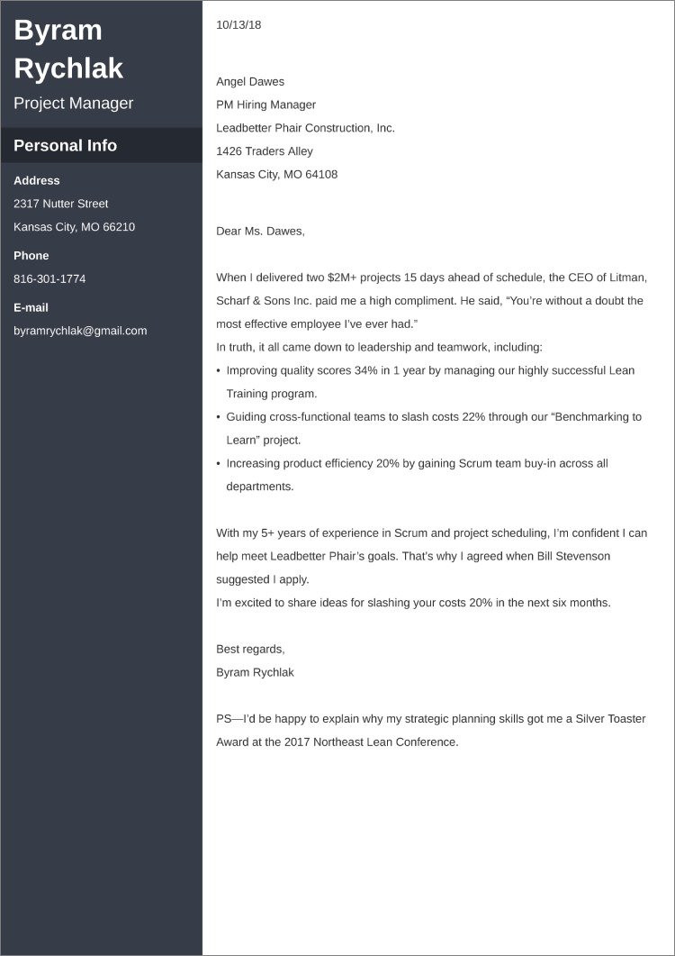Click the recipient name Angel Dawes

pyautogui.click(x=250, y=81)
